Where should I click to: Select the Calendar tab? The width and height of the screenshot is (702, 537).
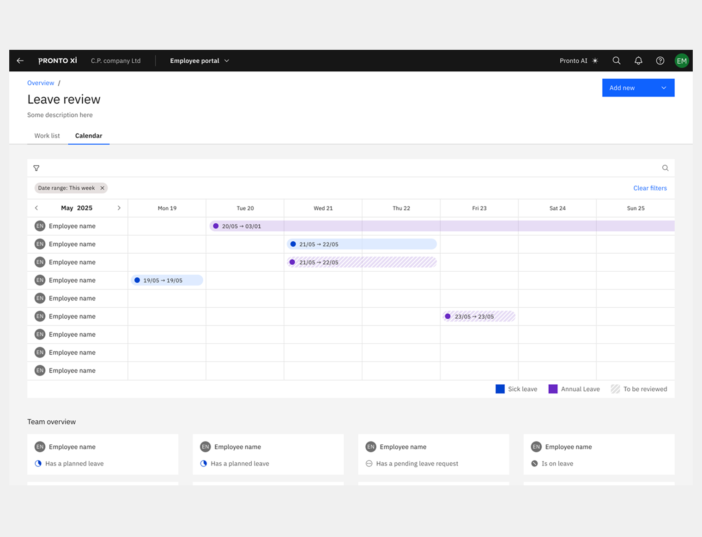point(89,136)
